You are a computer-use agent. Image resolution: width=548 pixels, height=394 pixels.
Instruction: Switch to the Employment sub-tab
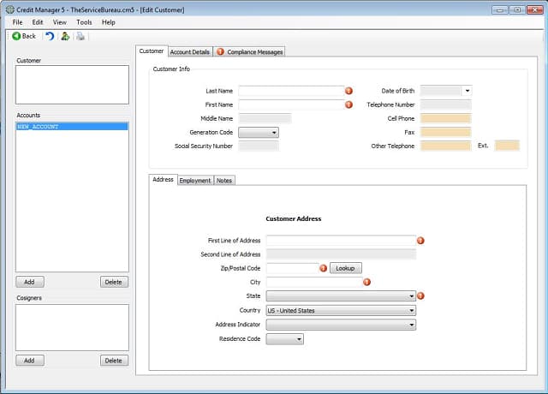tap(195, 181)
